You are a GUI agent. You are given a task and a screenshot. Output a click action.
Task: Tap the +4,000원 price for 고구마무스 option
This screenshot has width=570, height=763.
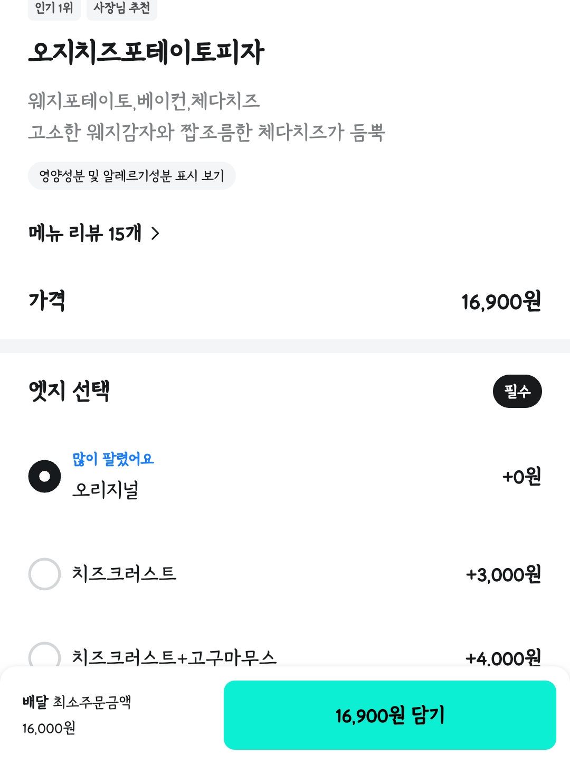point(503,658)
